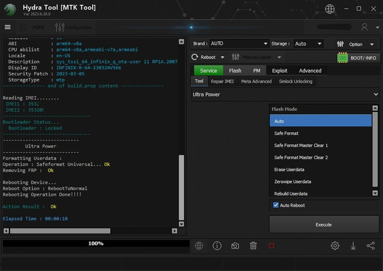Screen dimensions: 383x271
Task: Click the 100% progress bar
Action: pos(96,243)
